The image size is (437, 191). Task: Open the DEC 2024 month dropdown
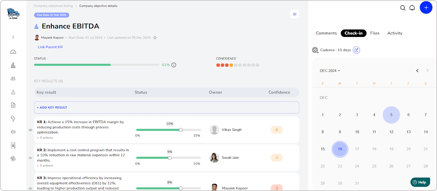click(330, 71)
